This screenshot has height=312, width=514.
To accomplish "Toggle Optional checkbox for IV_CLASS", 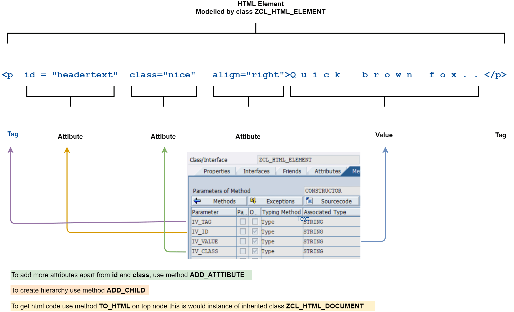I will click(255, 251).
